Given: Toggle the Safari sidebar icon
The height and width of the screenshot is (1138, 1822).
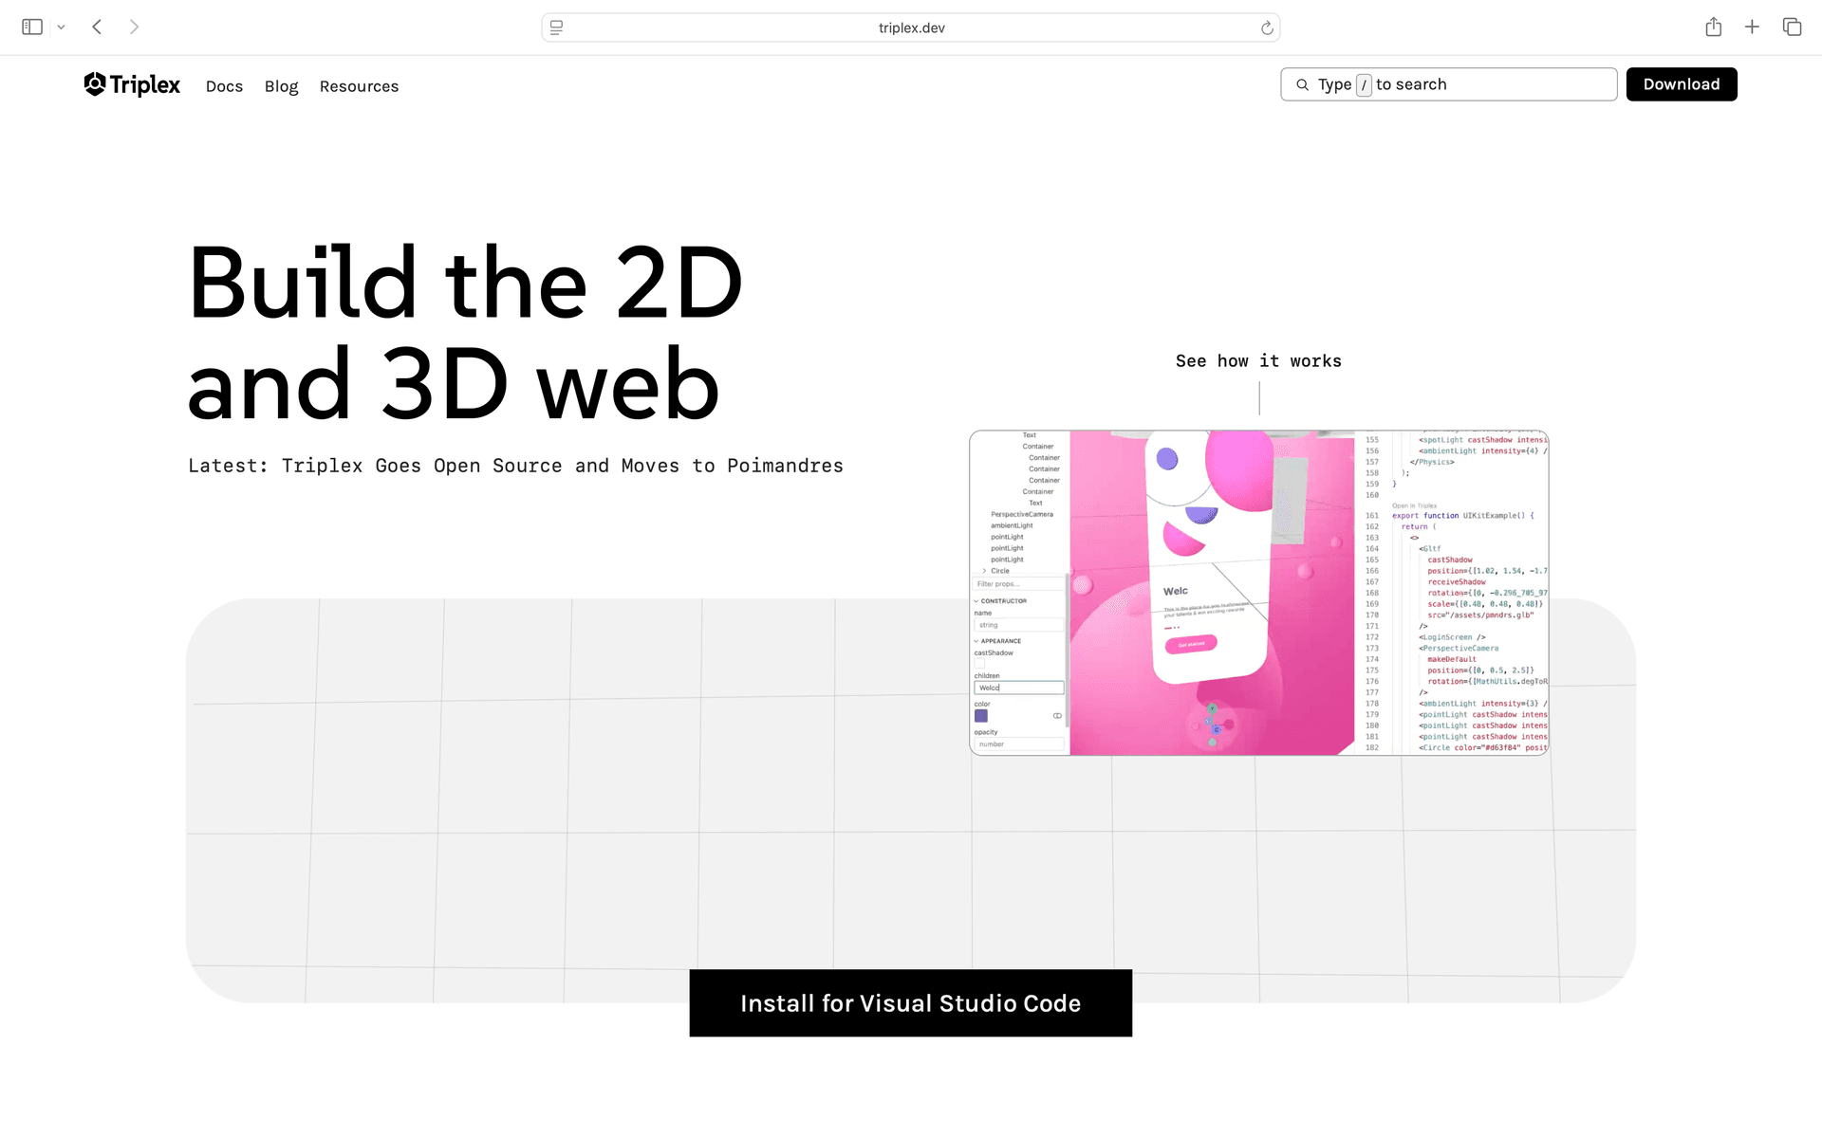Looking at the screenshot, I should click(x=32, y=28).
